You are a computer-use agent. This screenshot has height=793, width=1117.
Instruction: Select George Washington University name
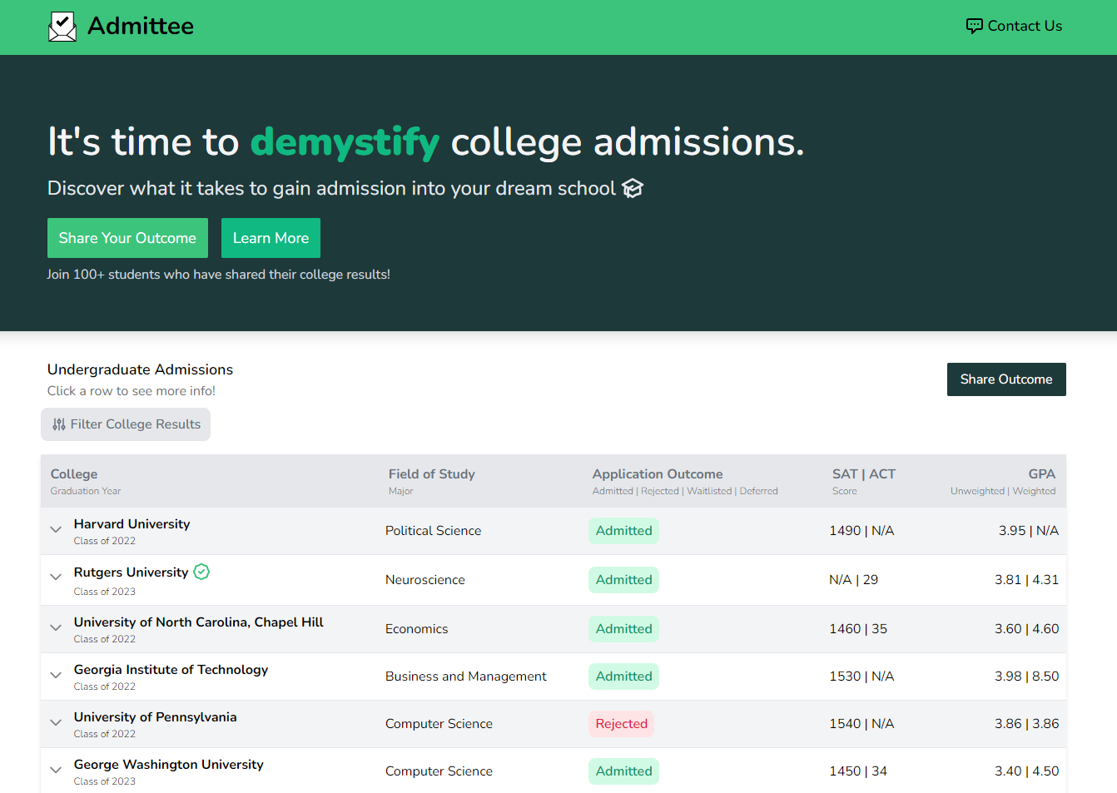tap(168, 765)
